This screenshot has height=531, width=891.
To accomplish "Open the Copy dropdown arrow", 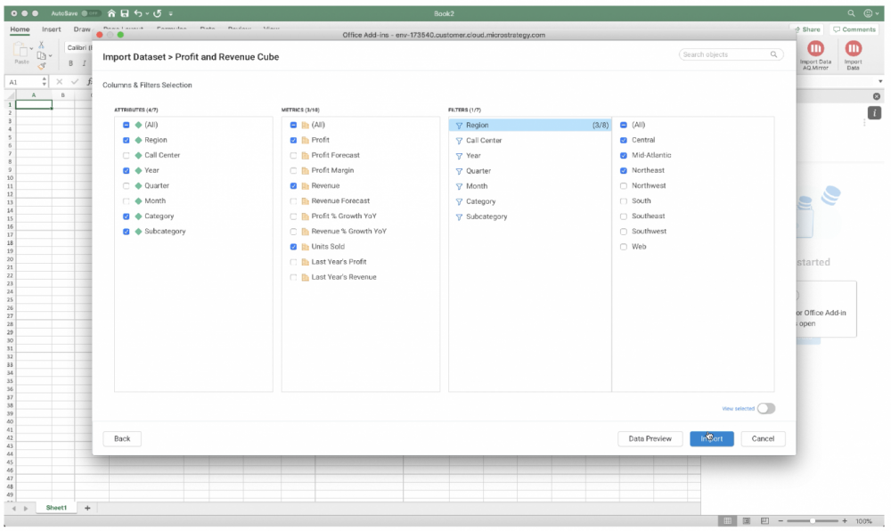I will [x=51, y=55].
